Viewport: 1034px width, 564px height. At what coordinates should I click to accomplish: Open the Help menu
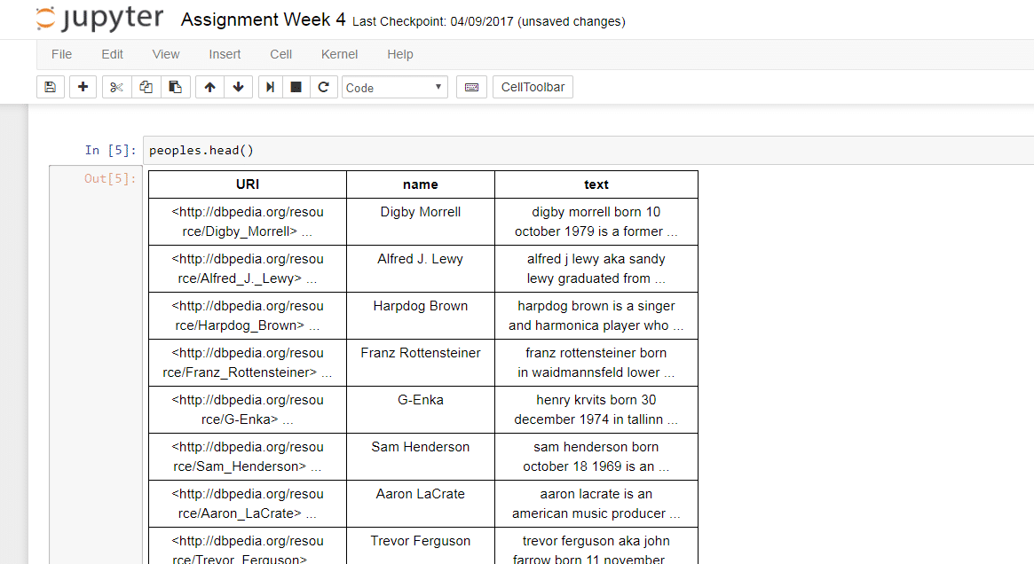(400, 54)
